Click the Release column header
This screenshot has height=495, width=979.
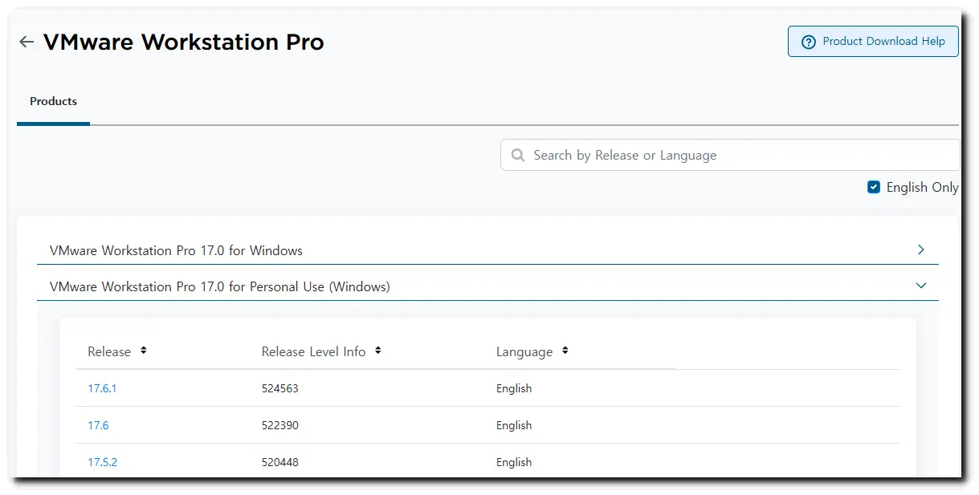click(x=108, y=351)
